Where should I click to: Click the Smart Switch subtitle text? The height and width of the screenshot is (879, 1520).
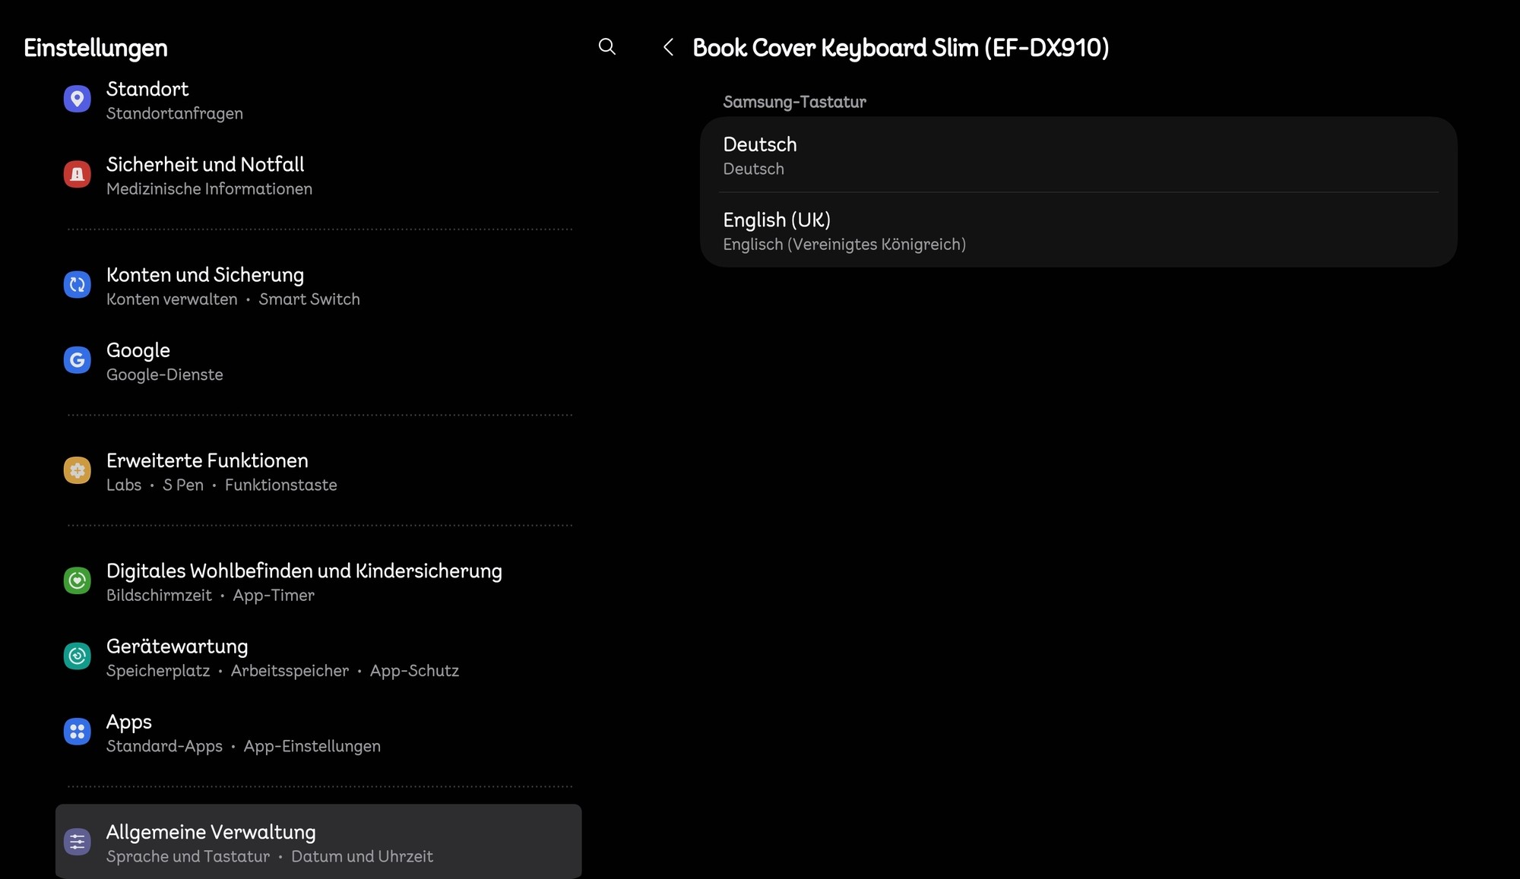point(309,299)
